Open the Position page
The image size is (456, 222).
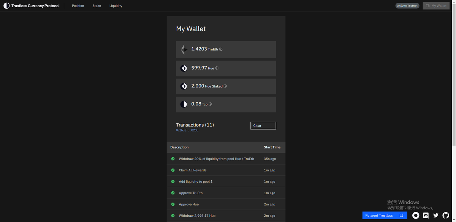point(78,5)
